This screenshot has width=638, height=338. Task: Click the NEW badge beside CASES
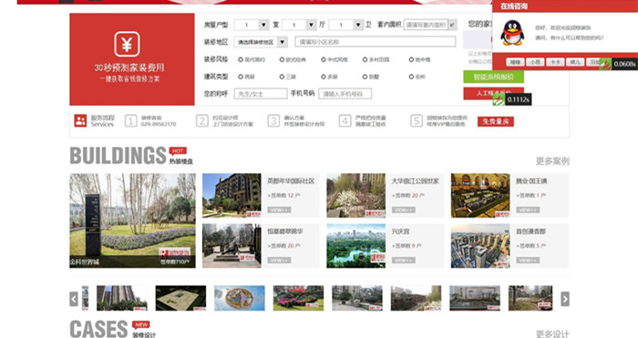click(141, 324)
